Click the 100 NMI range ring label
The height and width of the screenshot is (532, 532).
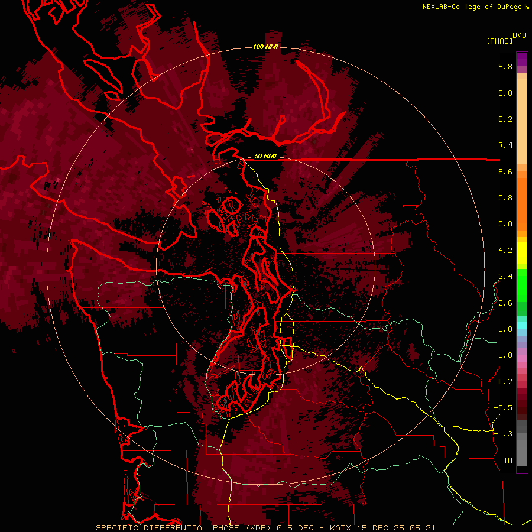(265, 47)
